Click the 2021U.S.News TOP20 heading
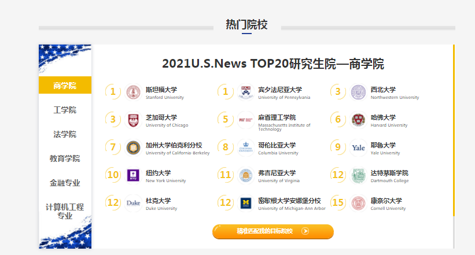This screenshot has width=475, height=255. (x=273, y=64)
